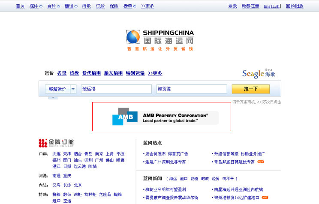Open the 整箱运价 freight type dropdown arrow
The width and height of the screenshot is (319, 204).
pos(73,89)
